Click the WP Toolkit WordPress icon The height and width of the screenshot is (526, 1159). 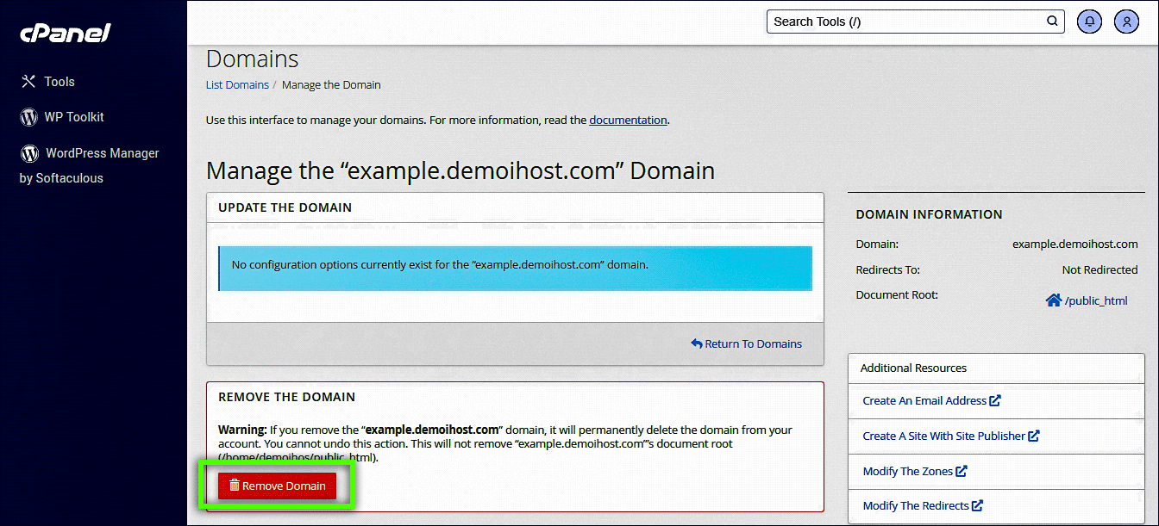(x=28, y=117)
